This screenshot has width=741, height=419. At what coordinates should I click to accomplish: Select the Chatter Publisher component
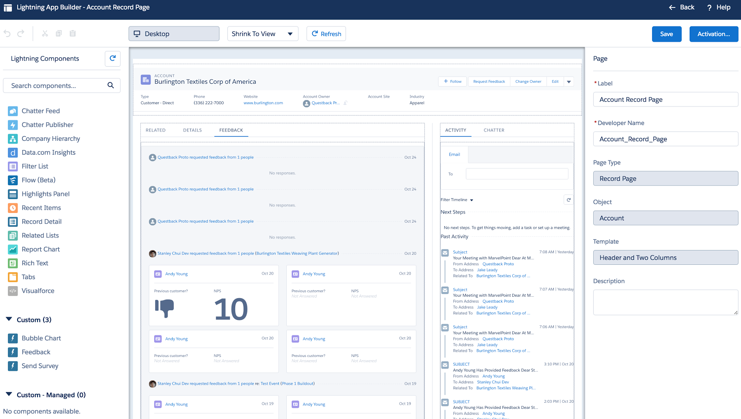(47, 125)
